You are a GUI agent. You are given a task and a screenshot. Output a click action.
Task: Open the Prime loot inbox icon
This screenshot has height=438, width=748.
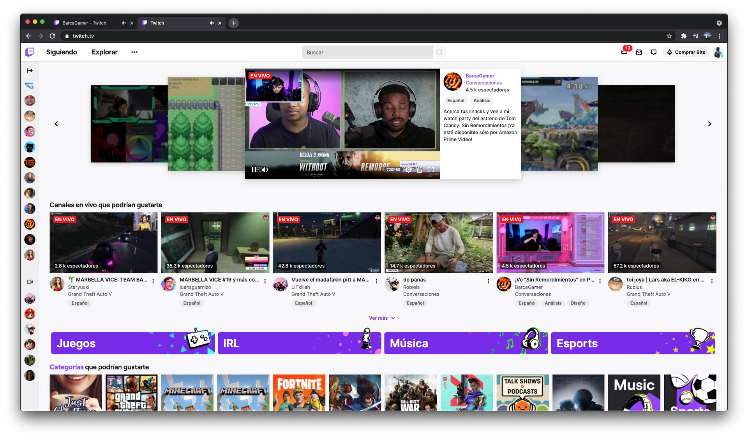tap(639, 52)
